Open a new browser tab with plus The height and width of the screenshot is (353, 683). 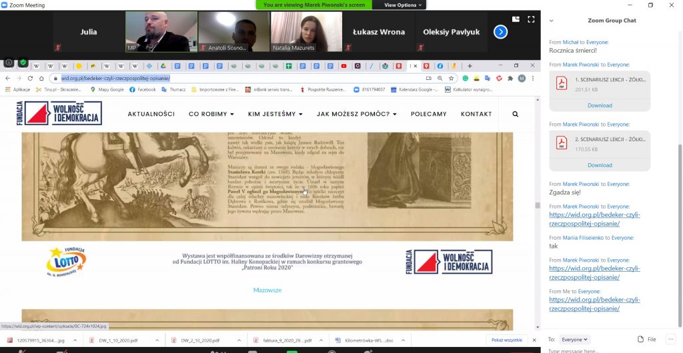470,66
